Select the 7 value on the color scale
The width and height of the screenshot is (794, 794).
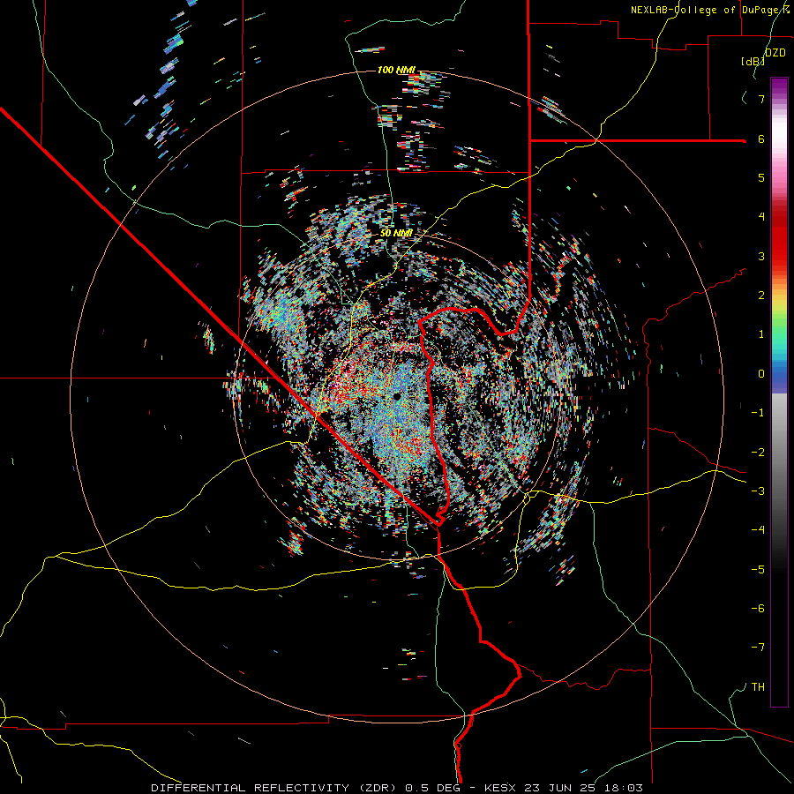(761, 99)
